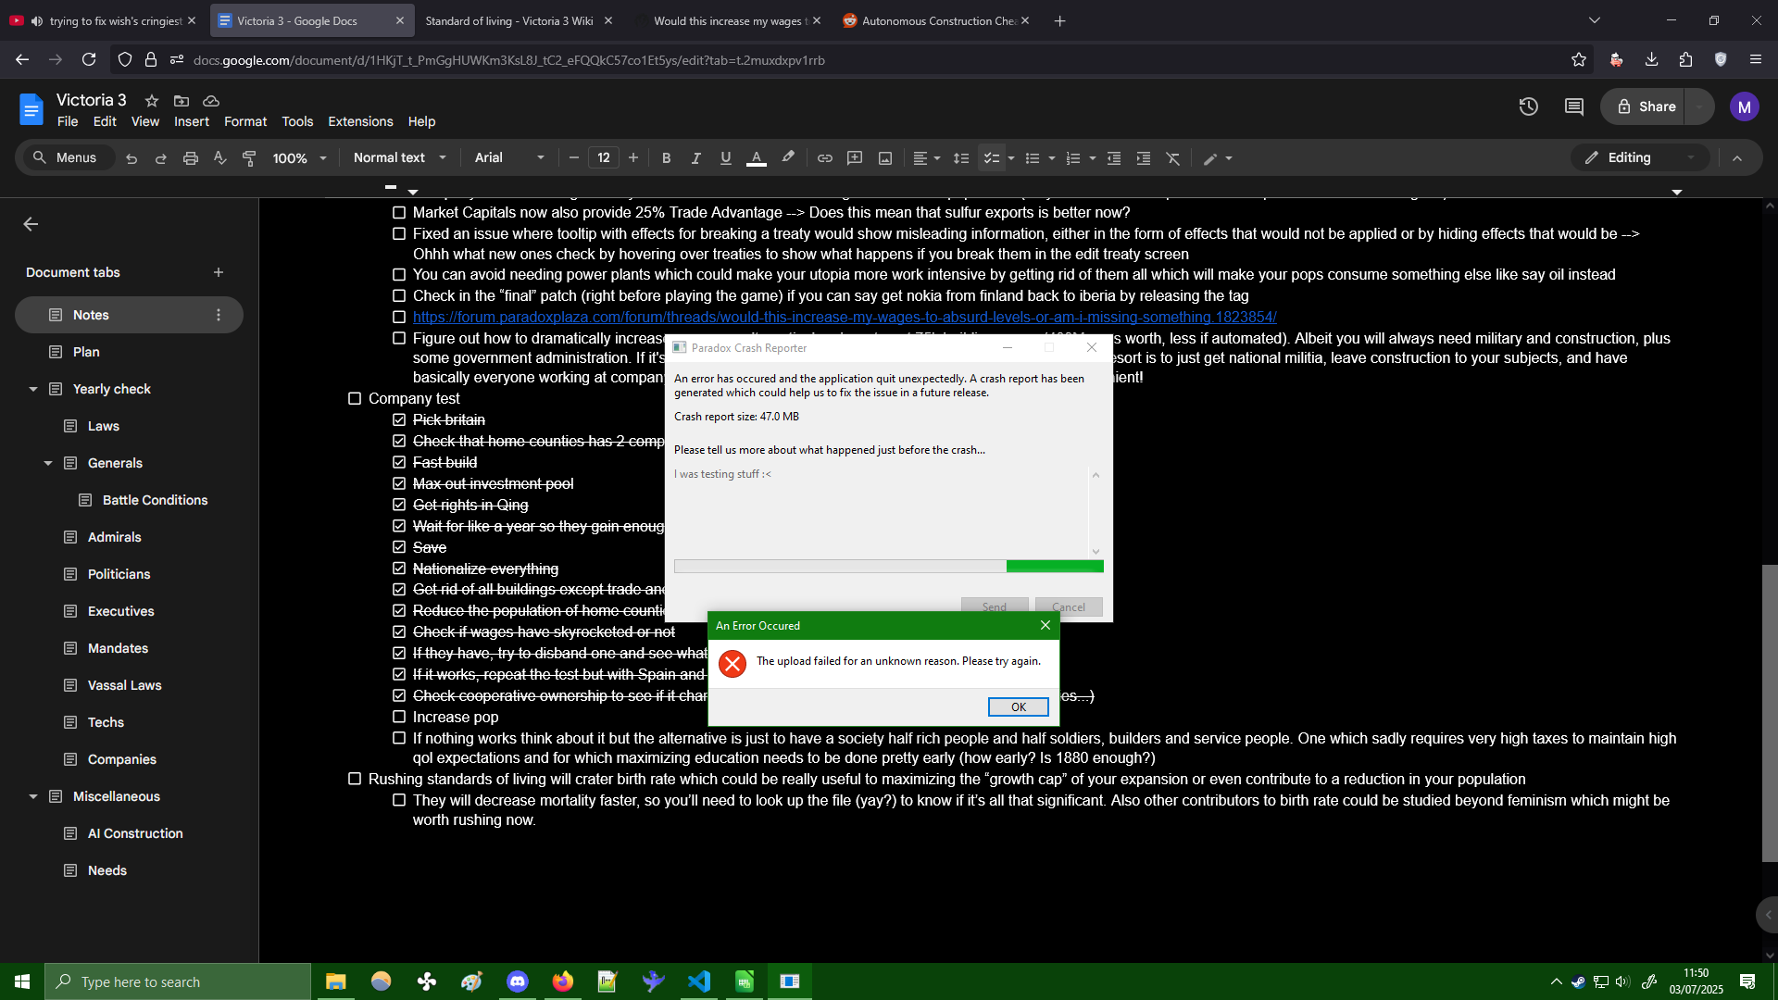Click the Insert image icon
Image resolution: width=1778 pixels, height=1000 pixels.
[885, 158]
